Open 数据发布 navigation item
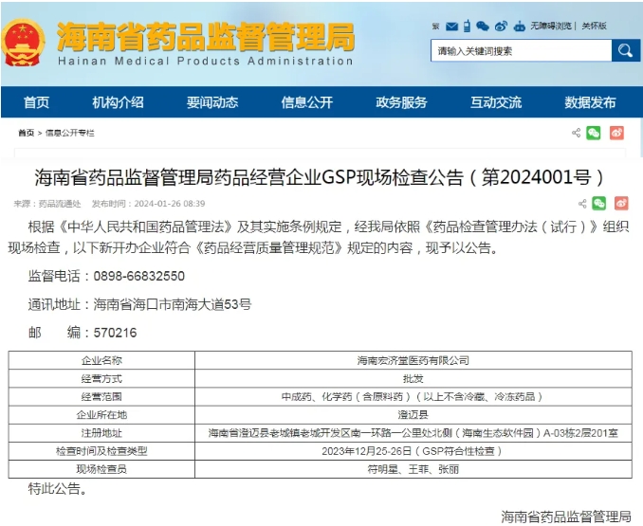The height and width of the screenshot is (526, 643). (590, 102)
